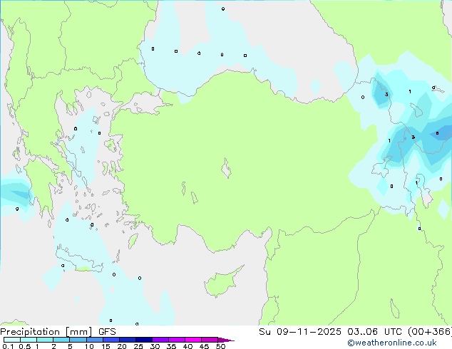Select the legend swatch between 25 and 30
Screen dimensions: 452x349
point(144,340)
